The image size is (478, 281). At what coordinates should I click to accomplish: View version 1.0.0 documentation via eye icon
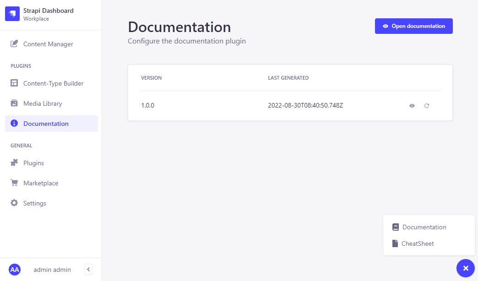tap(412, 106)
